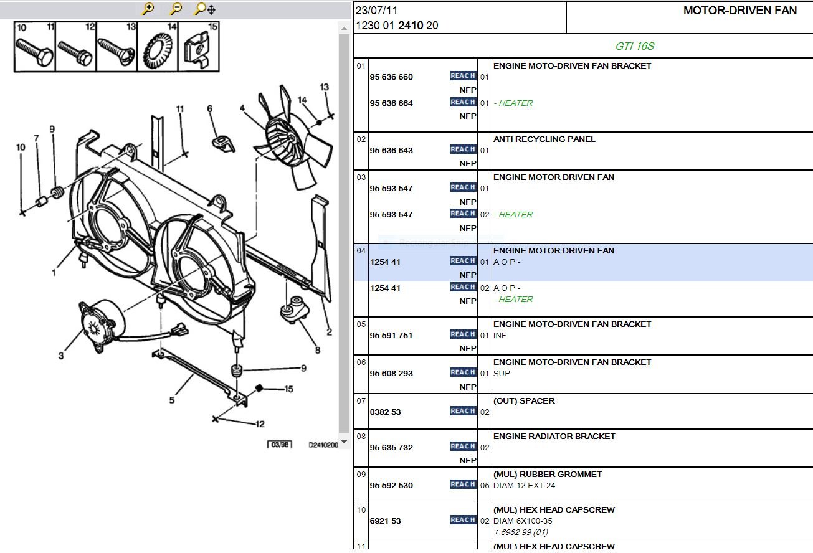Viewport: 813px width, 553px height.
Task: Select part number 0382 53
Action: (x=386, y=412)
